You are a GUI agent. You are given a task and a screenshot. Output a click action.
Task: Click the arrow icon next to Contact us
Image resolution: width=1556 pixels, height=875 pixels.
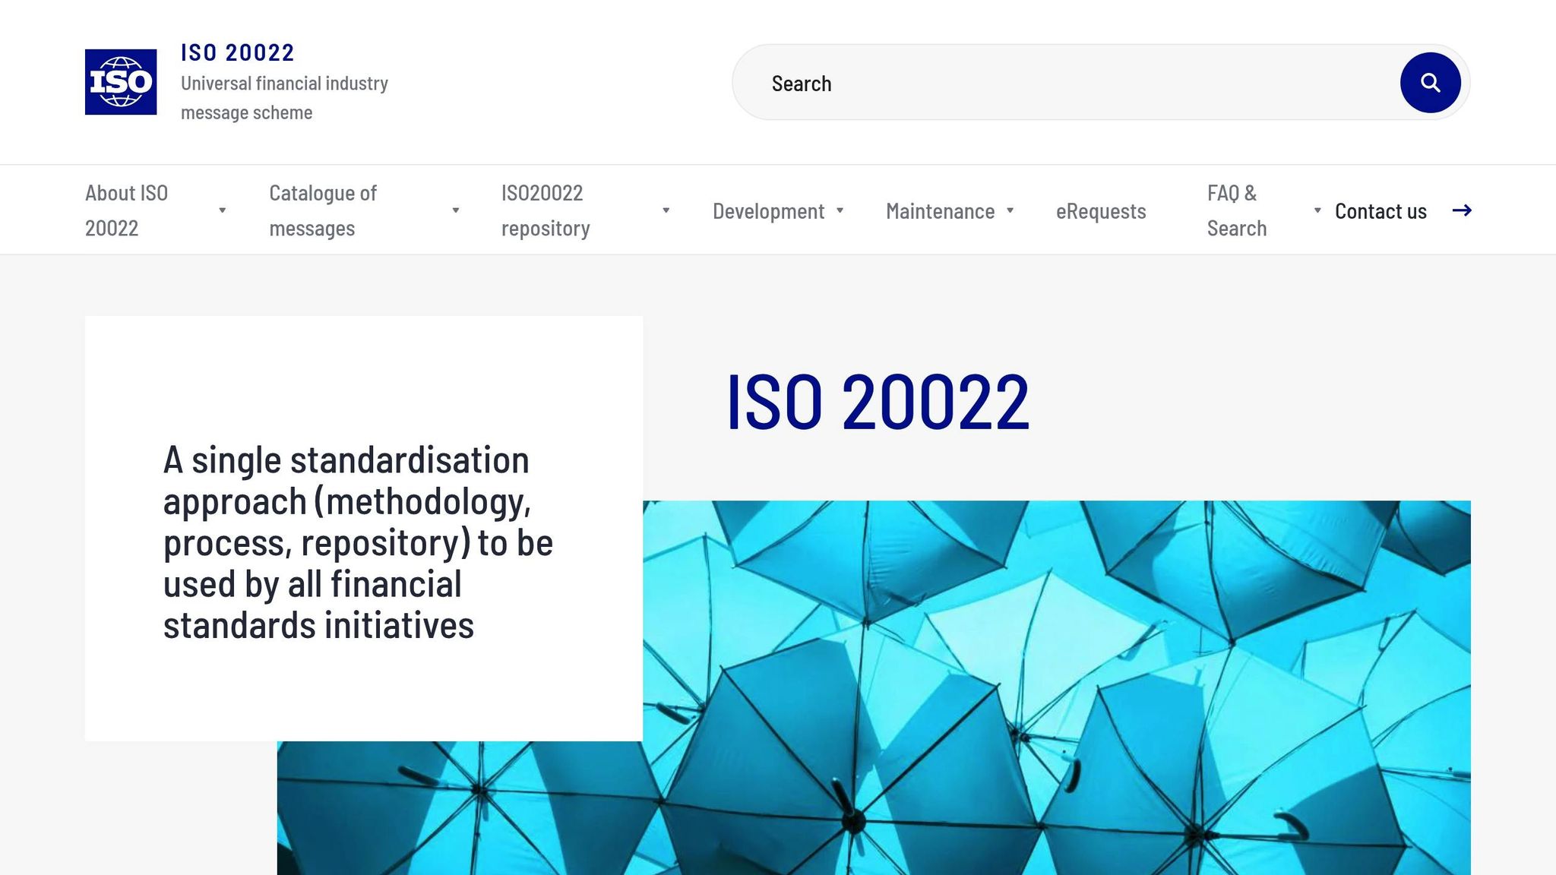coord(1463,211)
